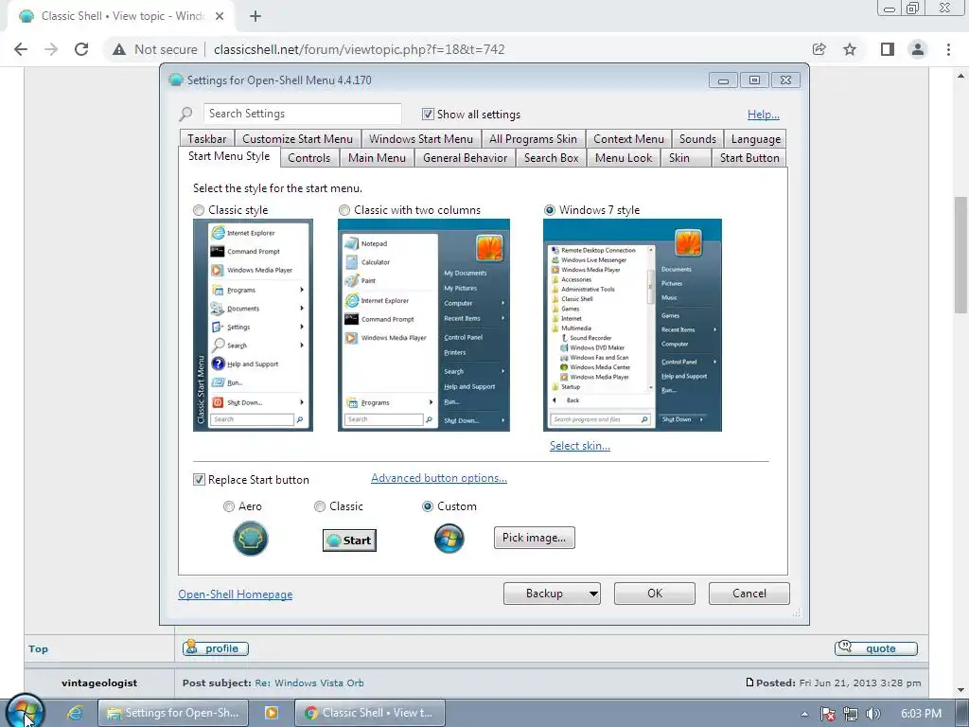Click the Classic style preview thumbnail
Viewport: 969px width, 727px height.
253,326
